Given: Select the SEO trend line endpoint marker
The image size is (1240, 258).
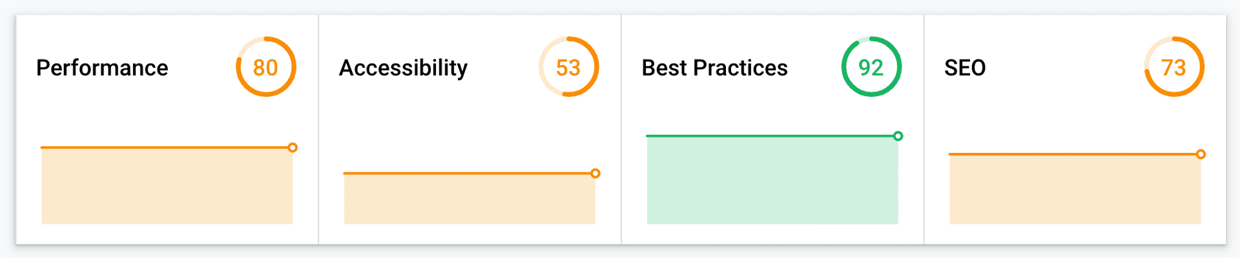Looking at the screenshot, I should [x=1201, y=154].
